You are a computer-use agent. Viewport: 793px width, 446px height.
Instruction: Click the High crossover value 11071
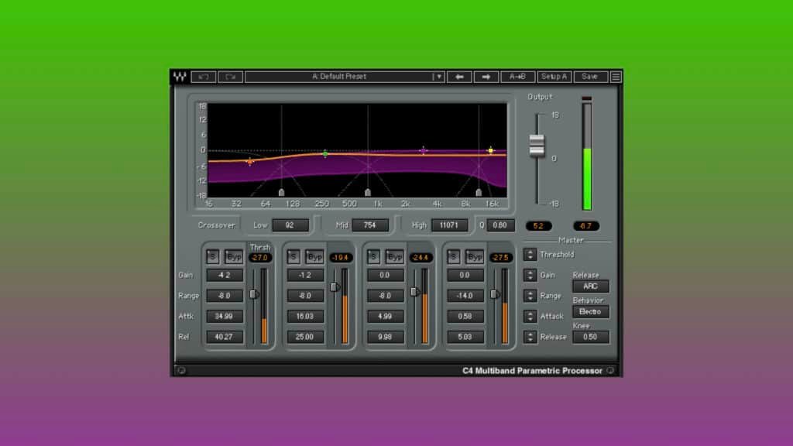click(x=449, y=225)
